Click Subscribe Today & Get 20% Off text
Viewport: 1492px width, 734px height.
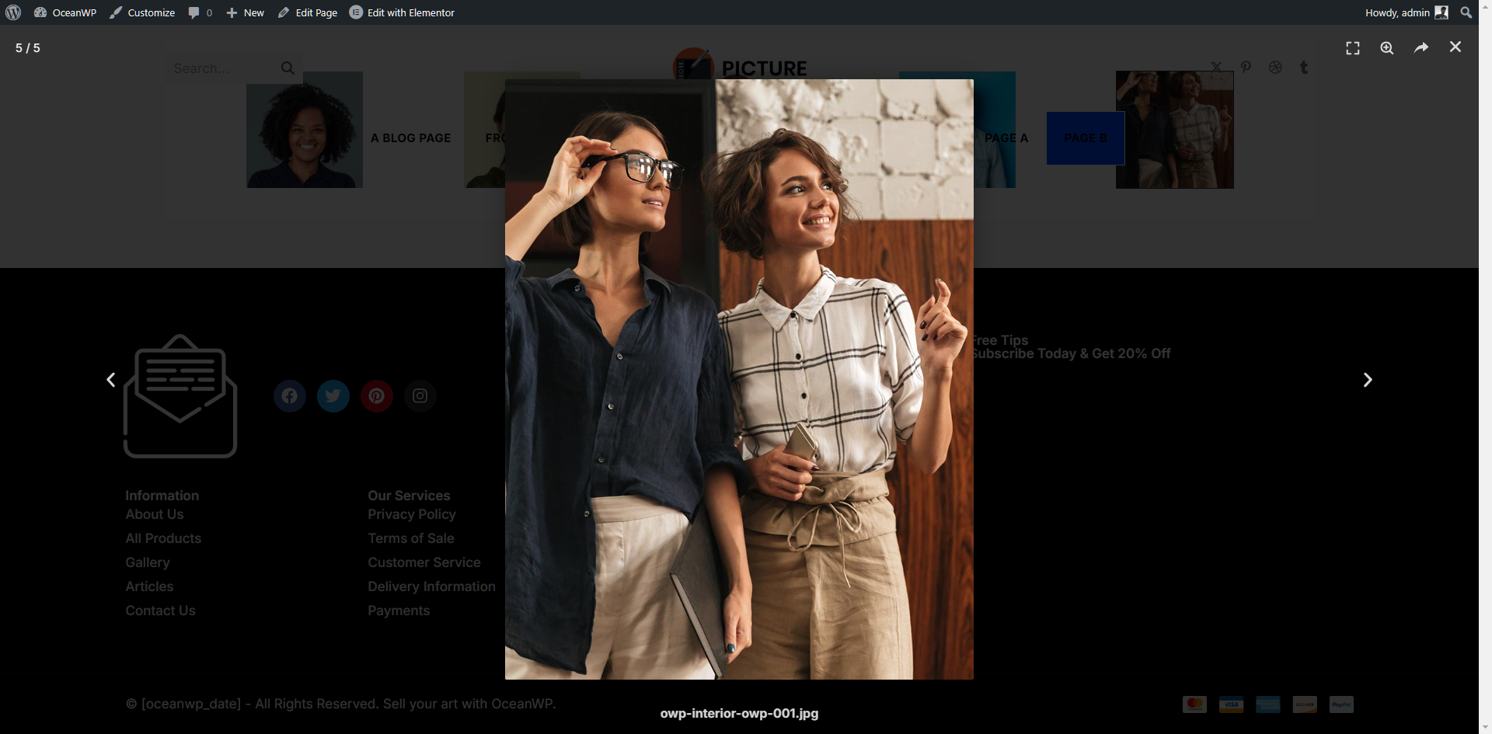[1072, 353]
